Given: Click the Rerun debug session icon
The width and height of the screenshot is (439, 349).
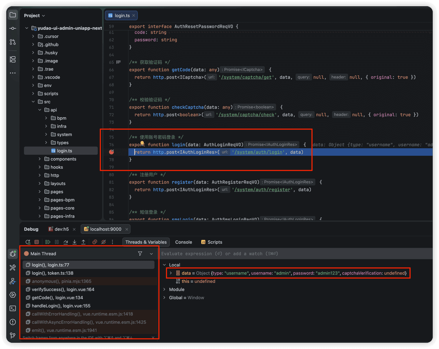Looking at the screenshot, I should pyautogui.click(x=28, y=242).
